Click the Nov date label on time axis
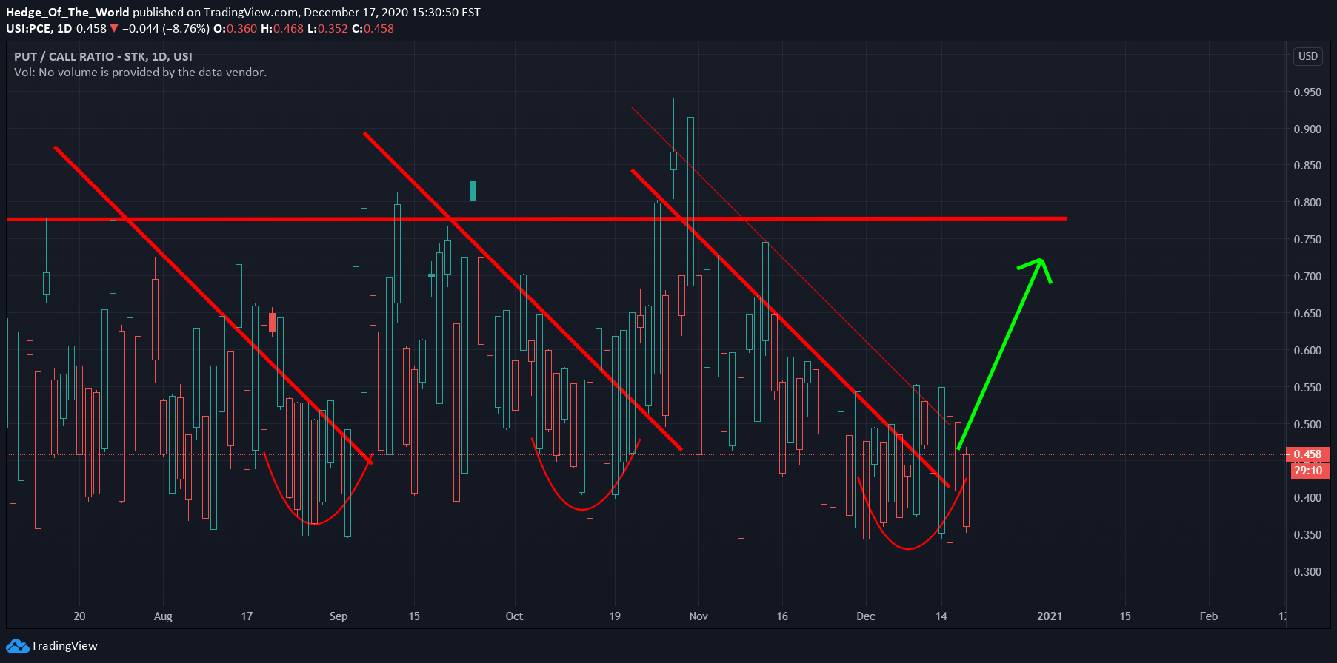Screen dimensions: 1337x663 pos(698,616)
